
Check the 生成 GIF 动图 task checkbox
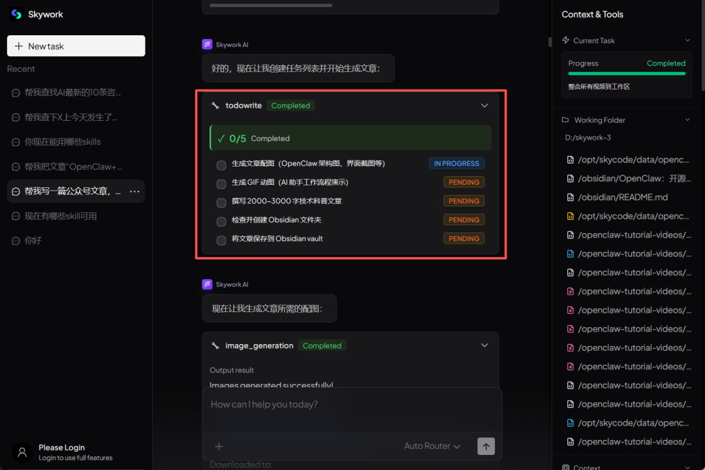pyautogui.click(x=221, y=184)
